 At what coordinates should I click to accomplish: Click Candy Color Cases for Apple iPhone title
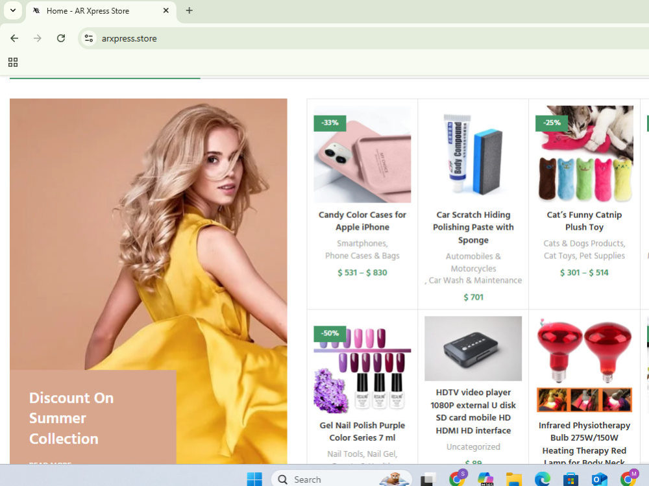[x=362, y=221]
